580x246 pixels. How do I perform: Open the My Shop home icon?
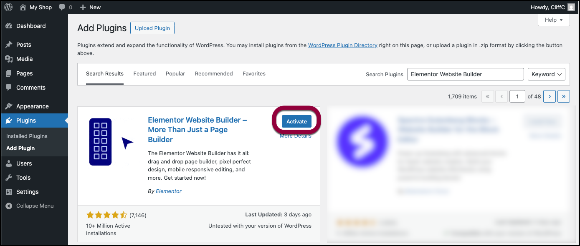(23, 7)
